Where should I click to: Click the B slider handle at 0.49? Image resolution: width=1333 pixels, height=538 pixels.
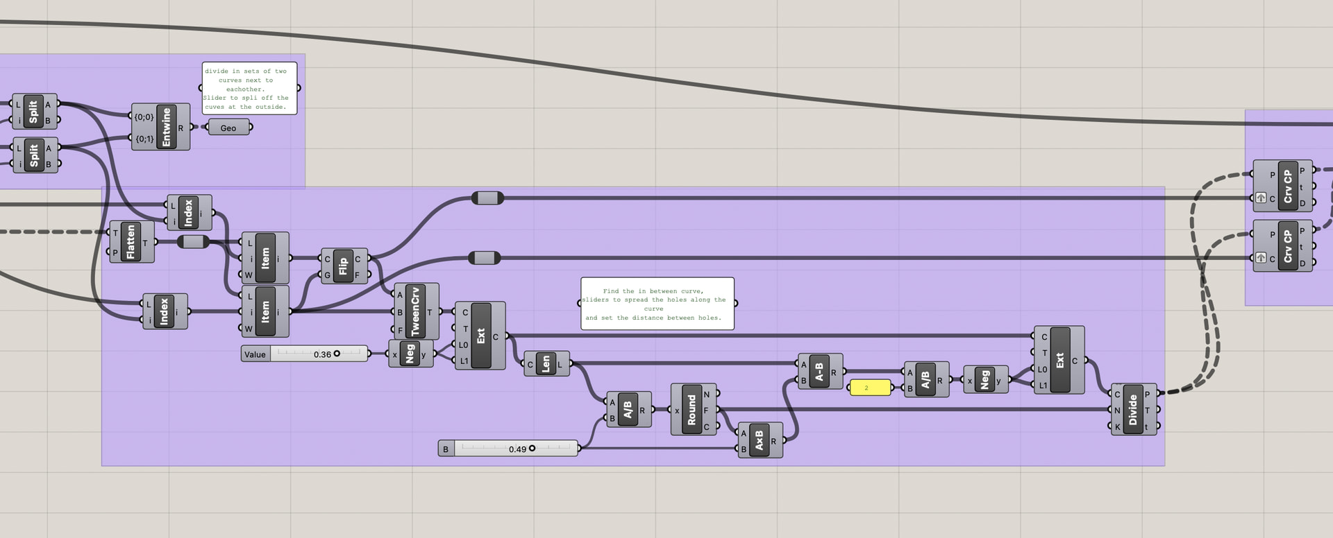[532, 449]
